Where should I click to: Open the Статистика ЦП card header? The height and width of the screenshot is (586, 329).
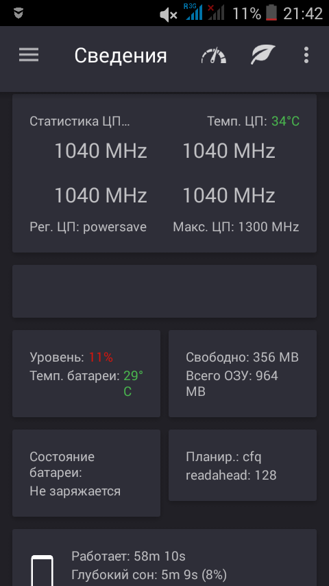tap(80, 121)
